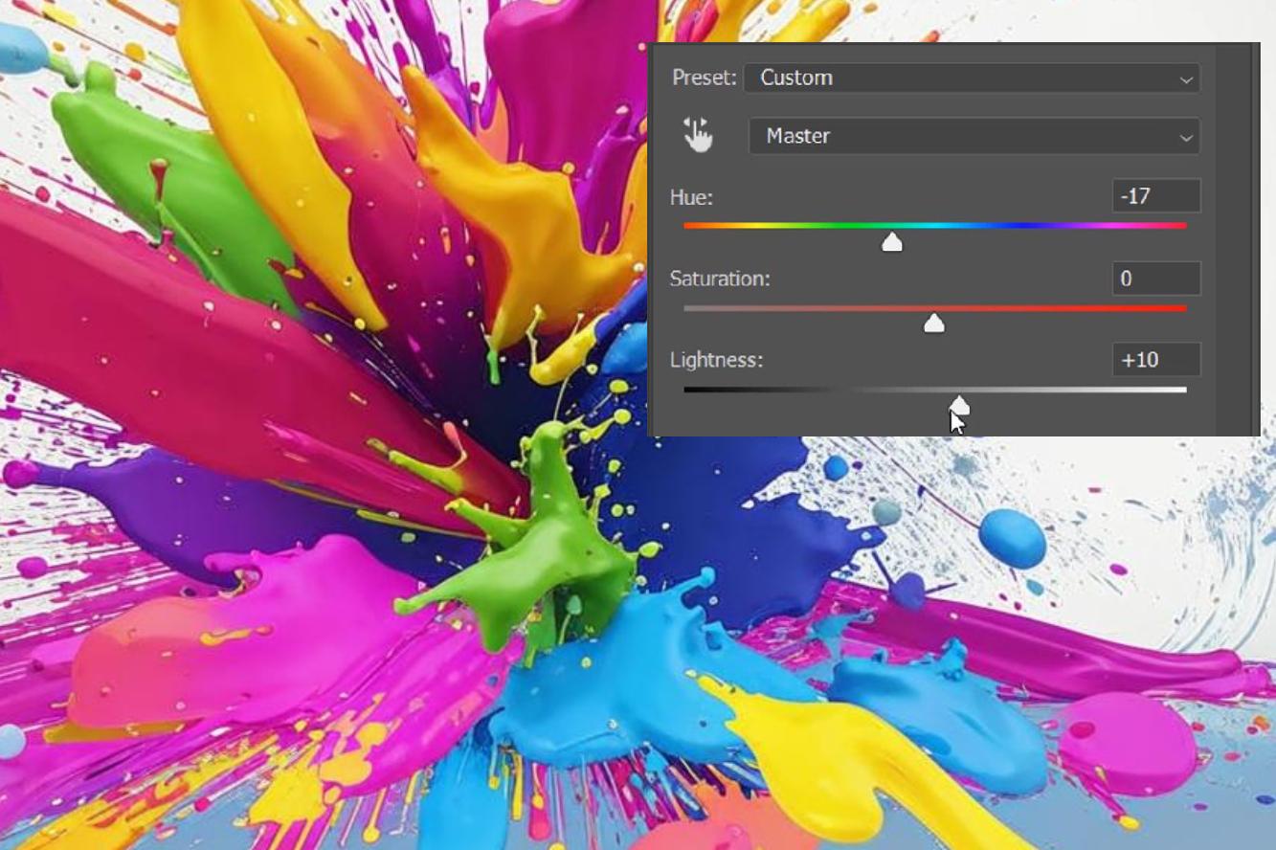Click the Hue slider handle
1276x850 pixels.
[x=892, y=241]
